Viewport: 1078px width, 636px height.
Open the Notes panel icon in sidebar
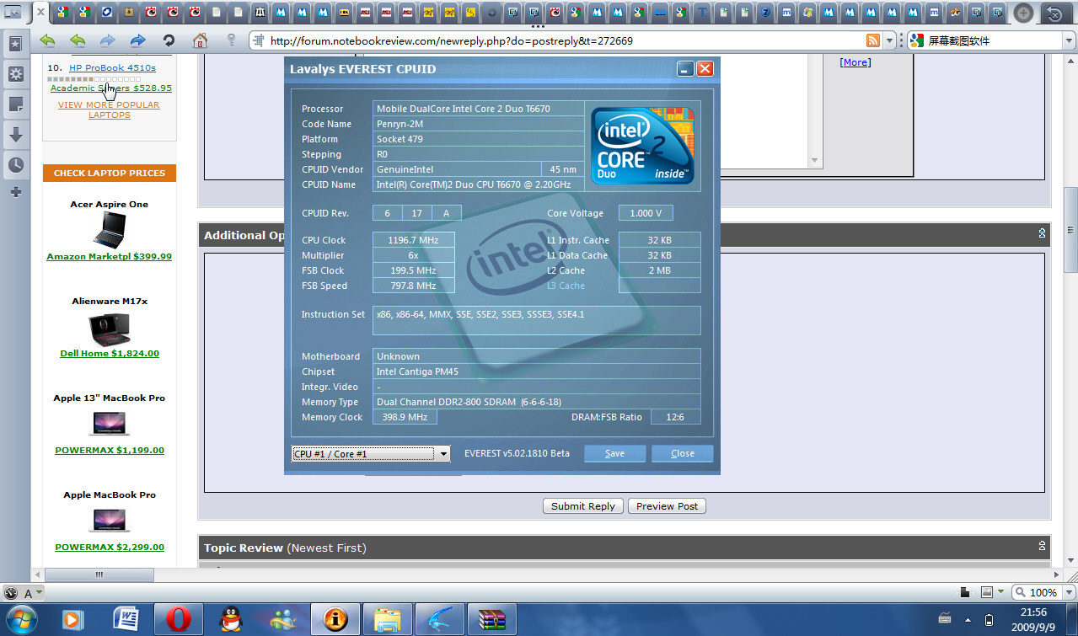[x=15, y=104]
